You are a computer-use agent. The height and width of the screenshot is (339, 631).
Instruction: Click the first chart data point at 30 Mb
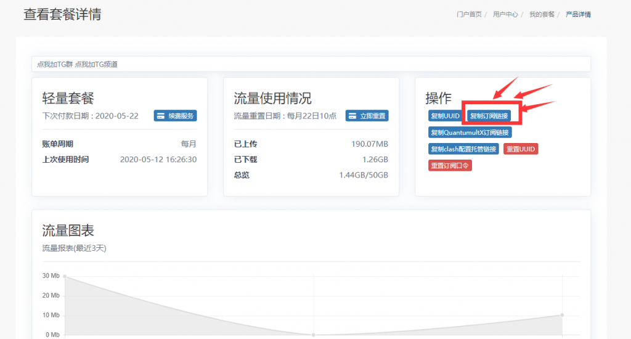pyautogui.click(x=65, y=276)
